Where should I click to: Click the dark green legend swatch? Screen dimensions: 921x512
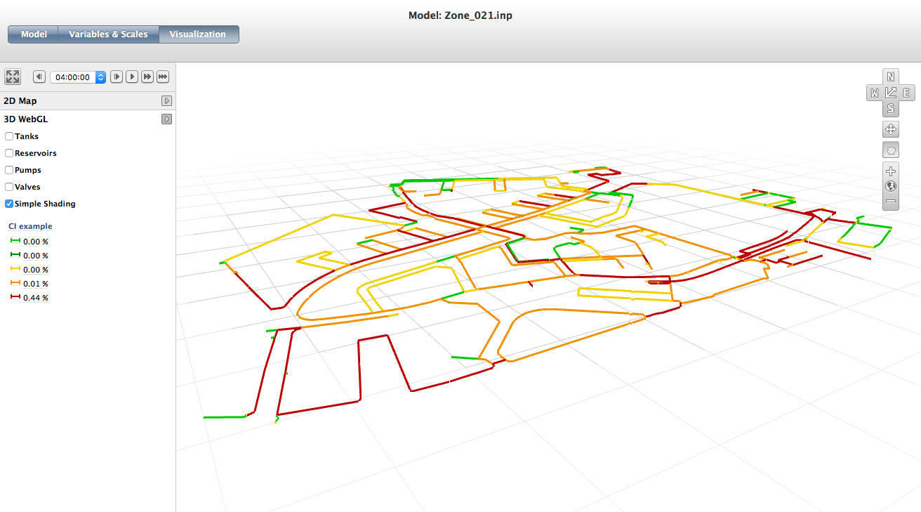(14, 256)
